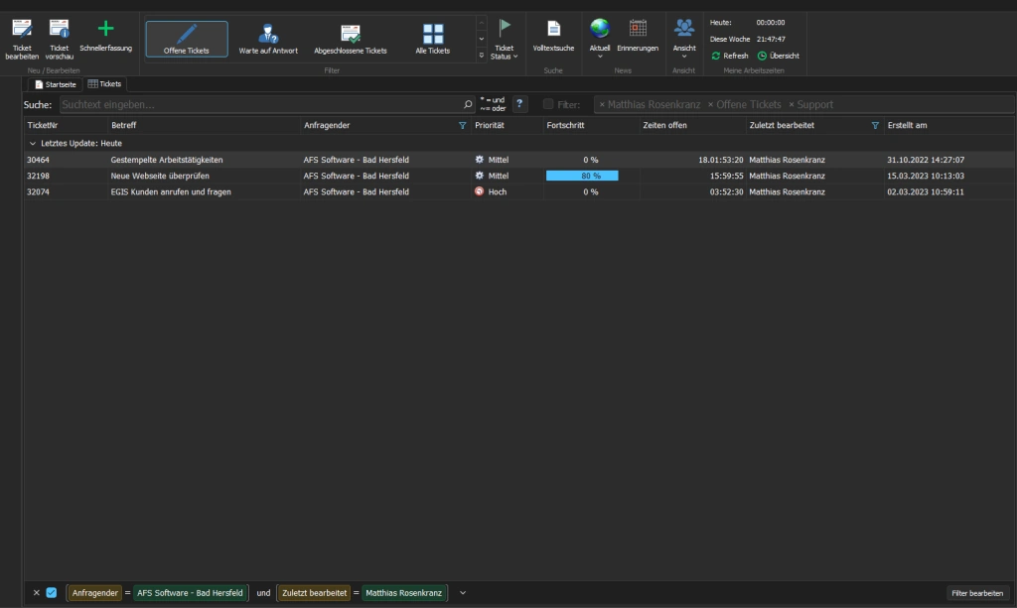Select ticket EGIS Kunden anrufen und fragen
Image resolution: width=1017 pixels, height=608 pixels.
[x=171, y=191]
